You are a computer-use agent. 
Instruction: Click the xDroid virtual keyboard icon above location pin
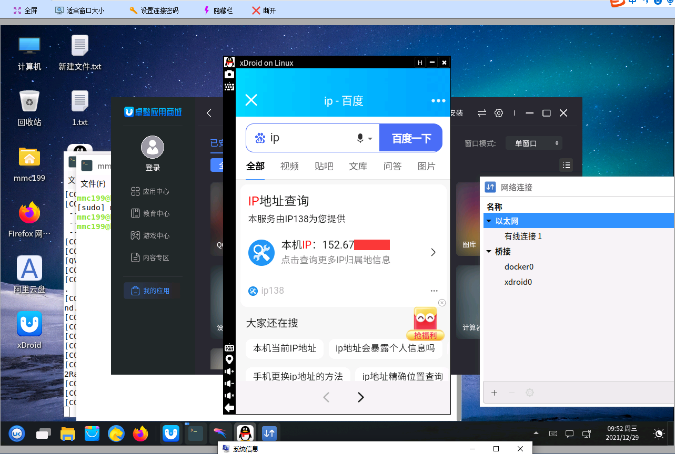tap(229, 348)
